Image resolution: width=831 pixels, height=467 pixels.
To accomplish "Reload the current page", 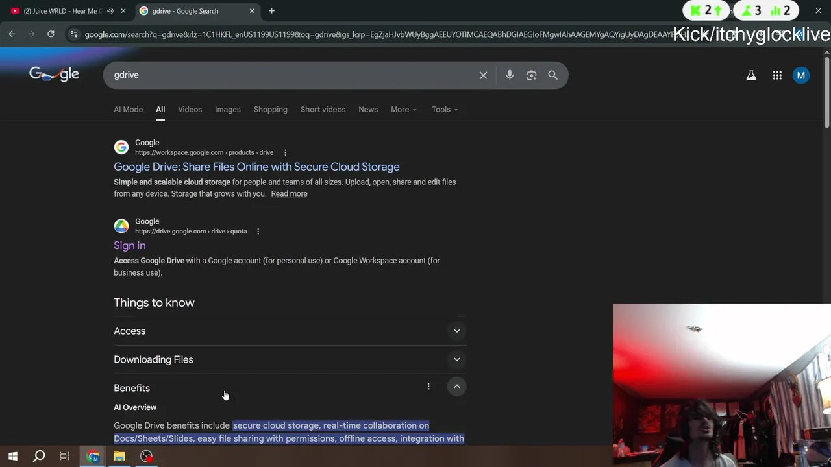I will 51,34.
